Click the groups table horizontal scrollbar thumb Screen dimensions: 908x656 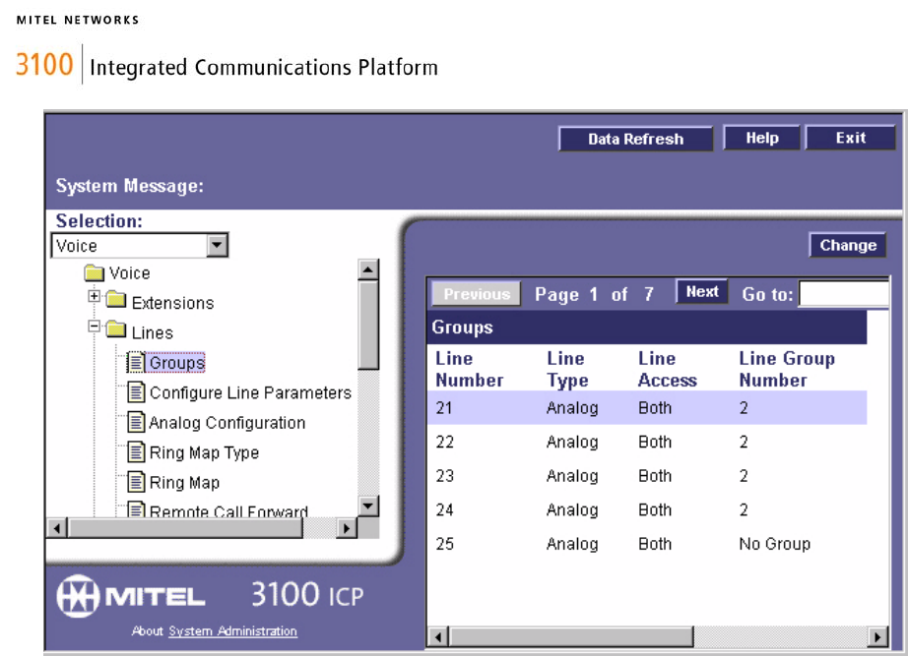click(571, 637)
